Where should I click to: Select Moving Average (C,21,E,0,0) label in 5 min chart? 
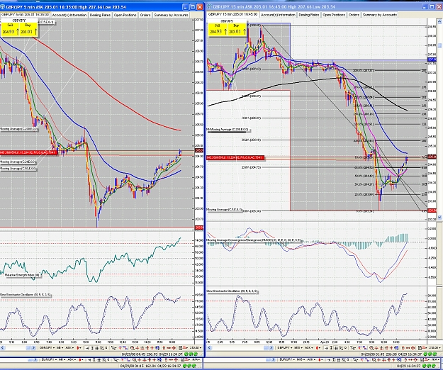18,162
